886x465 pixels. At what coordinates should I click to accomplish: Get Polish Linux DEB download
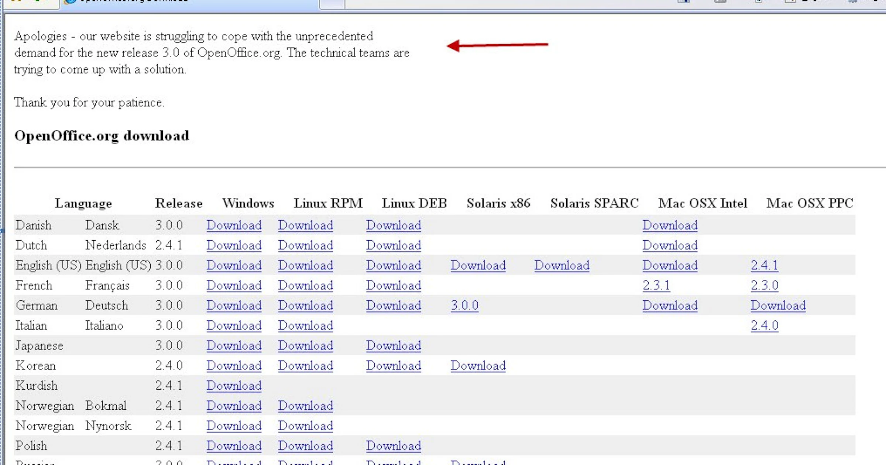tap(394, 446)
